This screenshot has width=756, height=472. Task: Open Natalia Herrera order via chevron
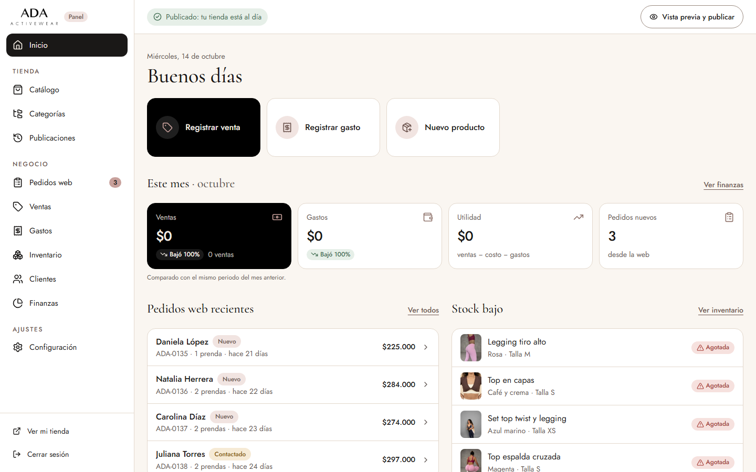[x=426, y=384]
